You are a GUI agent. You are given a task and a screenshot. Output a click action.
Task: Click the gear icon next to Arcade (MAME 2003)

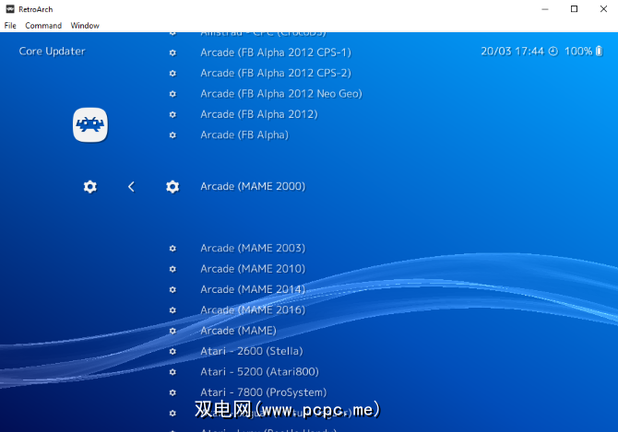(x=172, y=249)
